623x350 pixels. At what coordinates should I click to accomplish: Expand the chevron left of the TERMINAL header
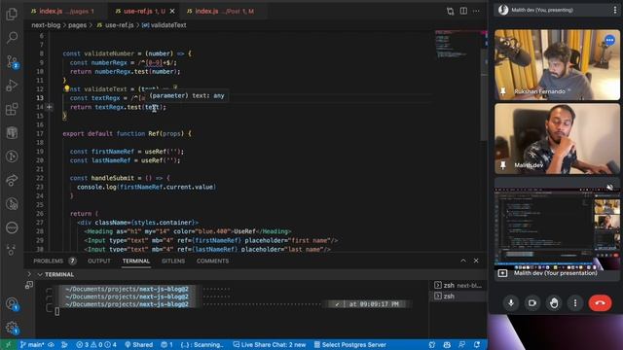(29, 274)
